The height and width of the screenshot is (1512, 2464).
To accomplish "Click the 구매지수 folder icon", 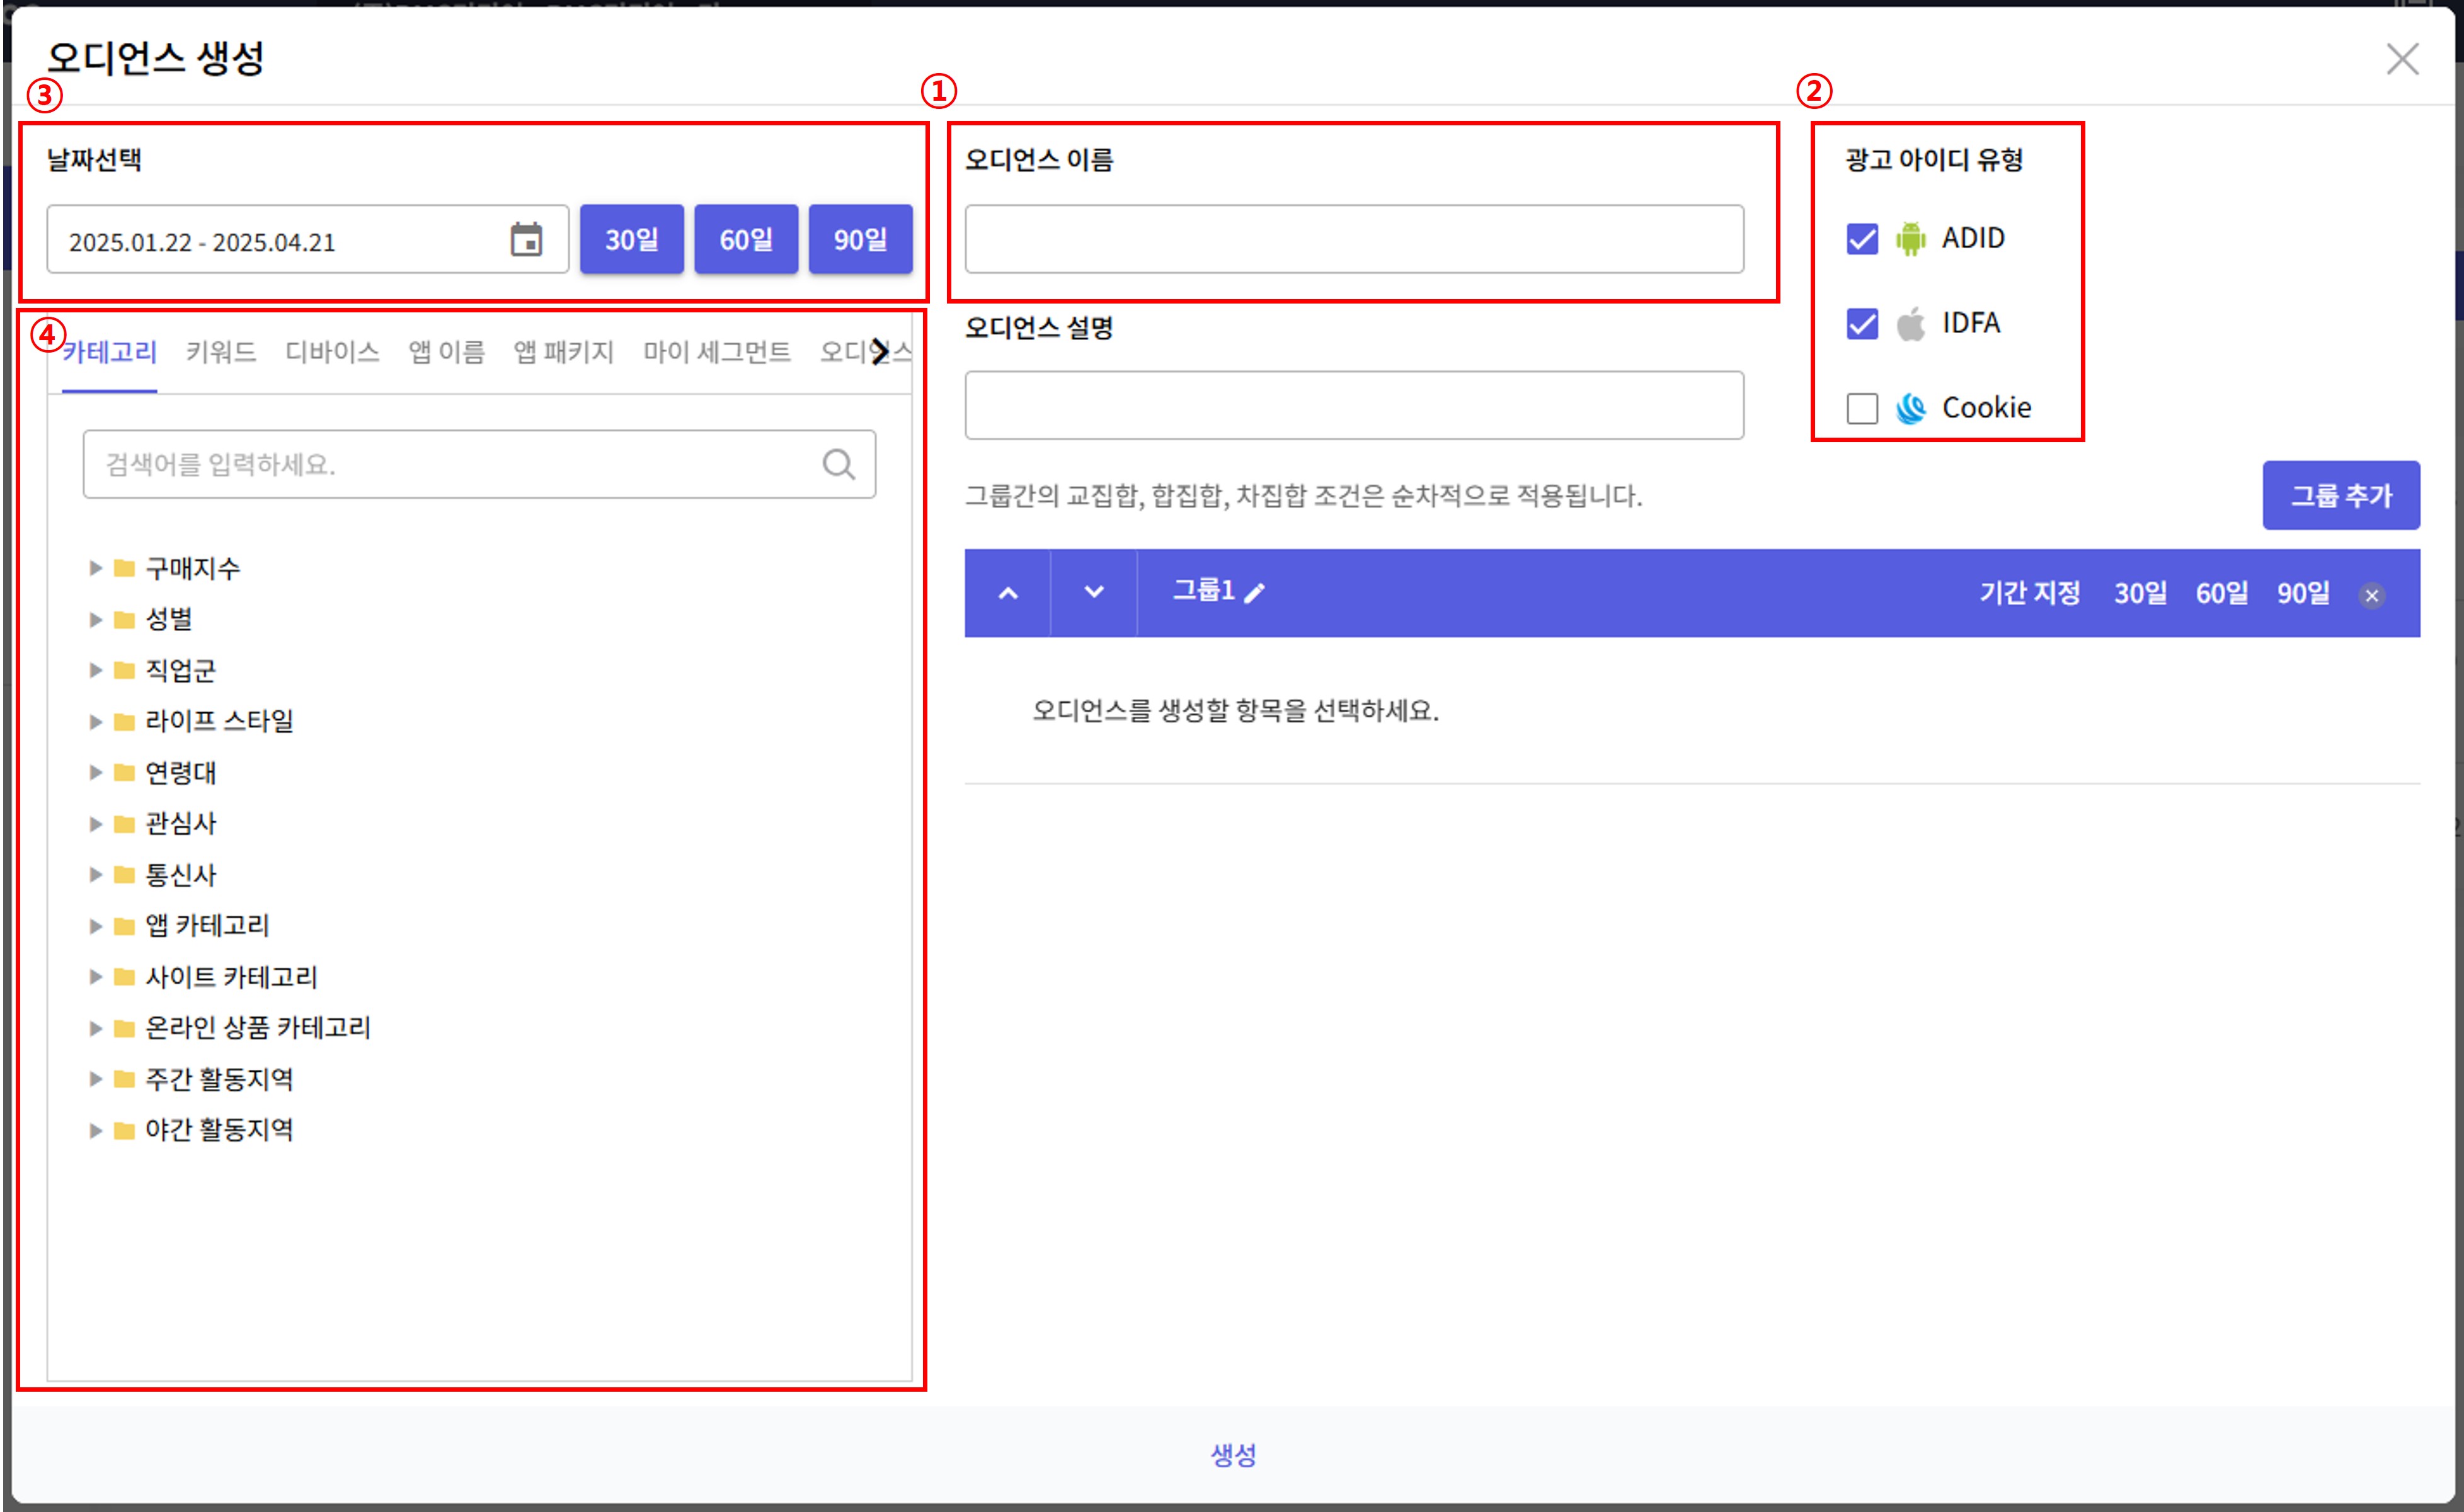I will pyautogui.click(x=124, y=569).
